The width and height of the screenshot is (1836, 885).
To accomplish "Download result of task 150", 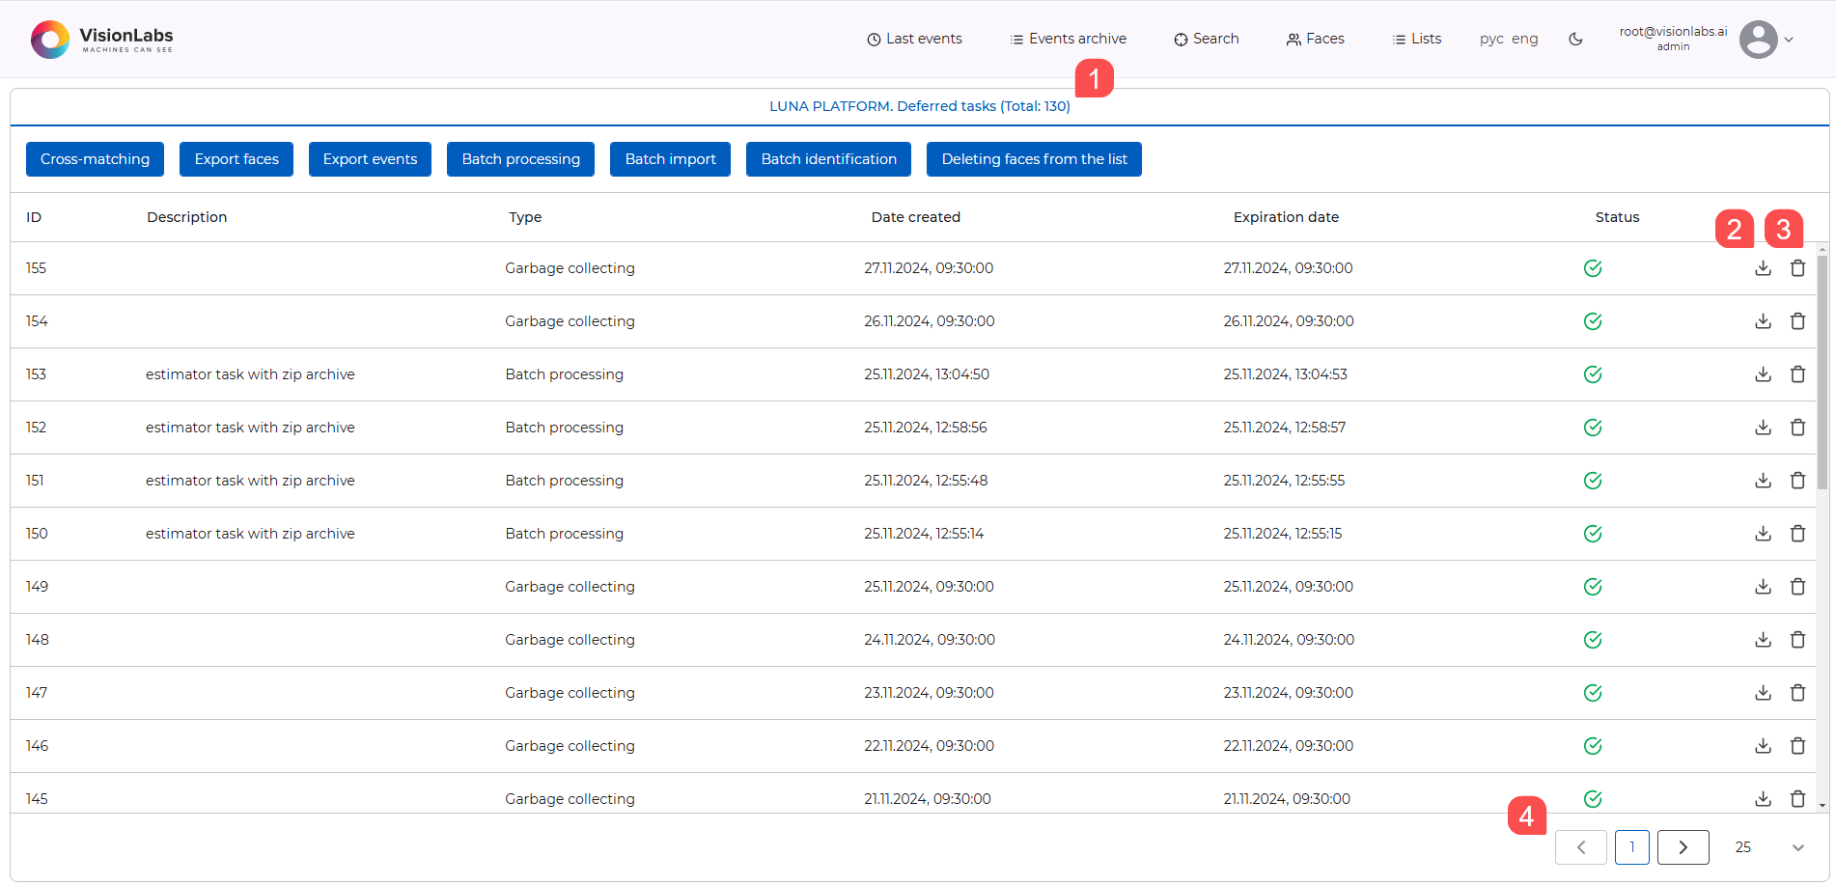I will [x=1763, y=534].
